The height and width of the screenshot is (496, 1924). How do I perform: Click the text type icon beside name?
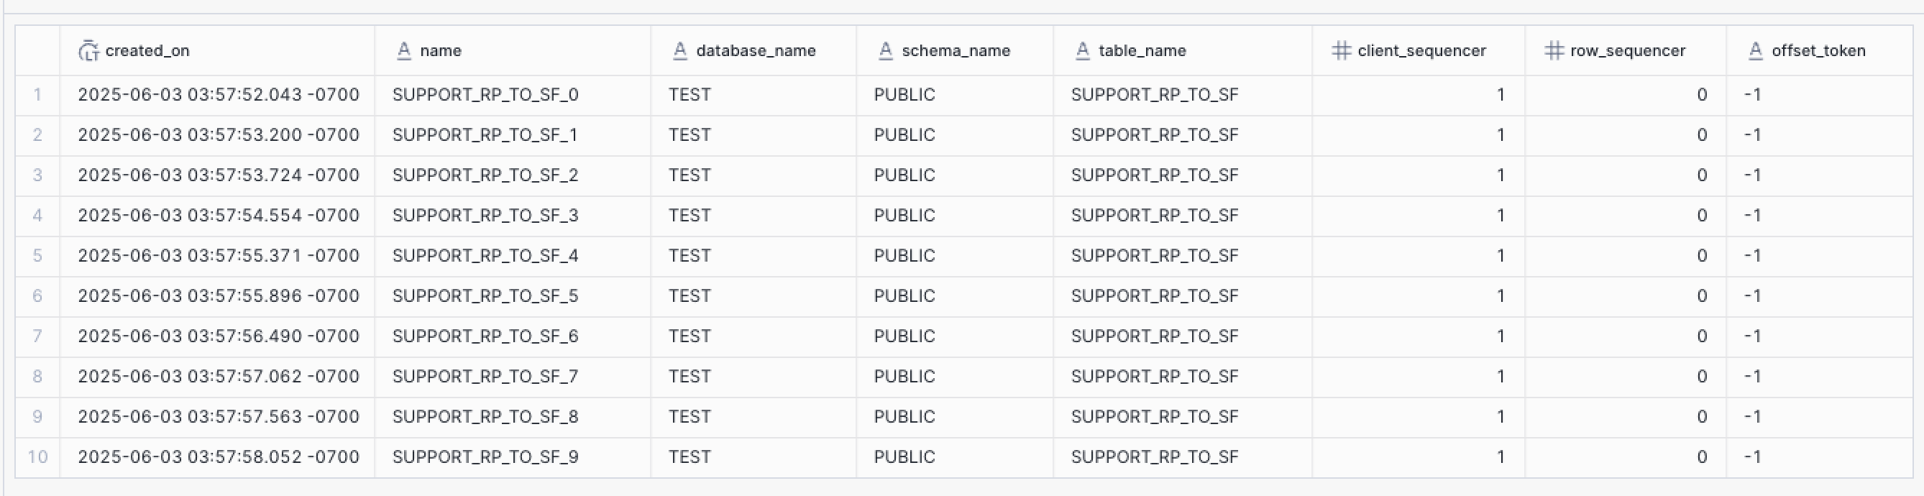click(x=404, y=51)
